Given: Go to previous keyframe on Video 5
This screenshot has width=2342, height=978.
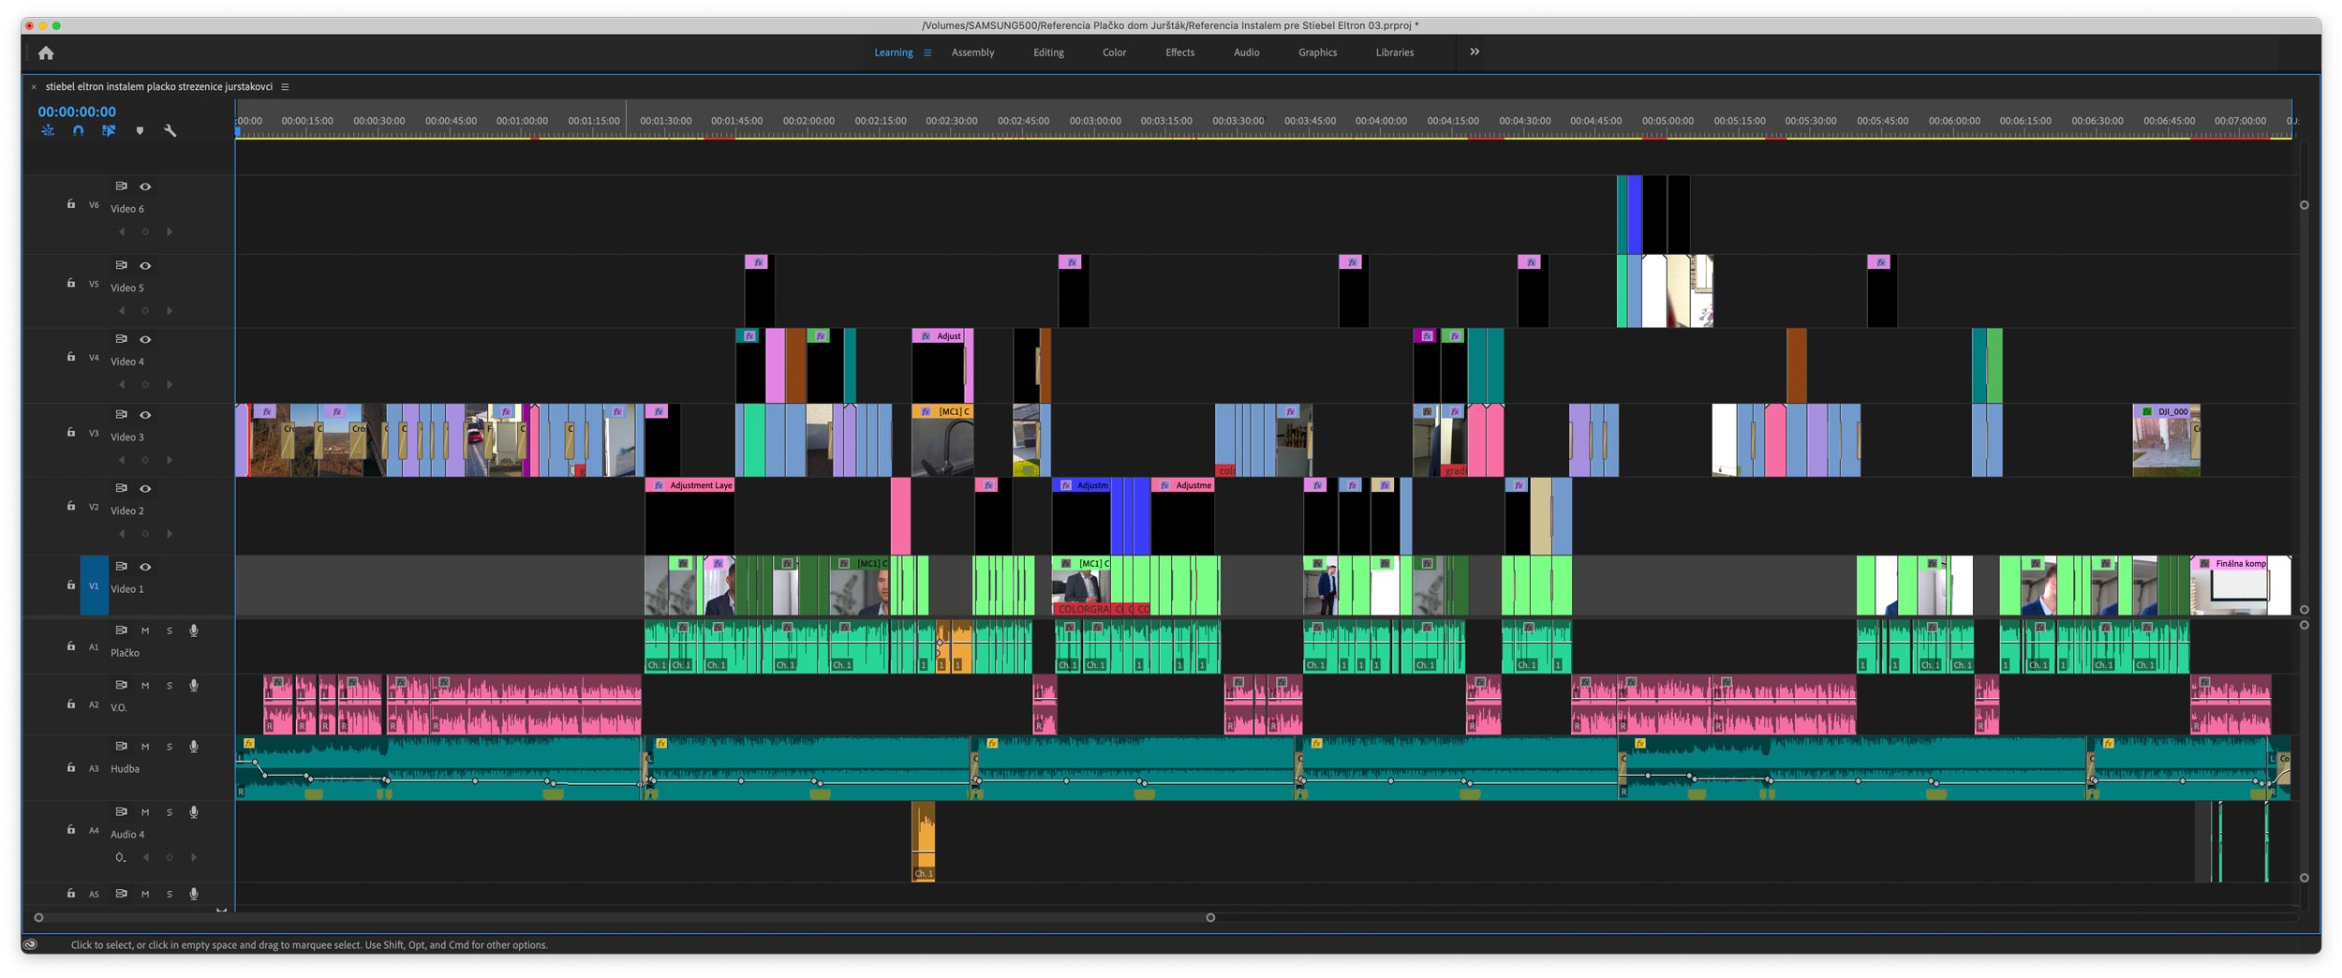Looking at the screenshot, I should coord(121,311).
